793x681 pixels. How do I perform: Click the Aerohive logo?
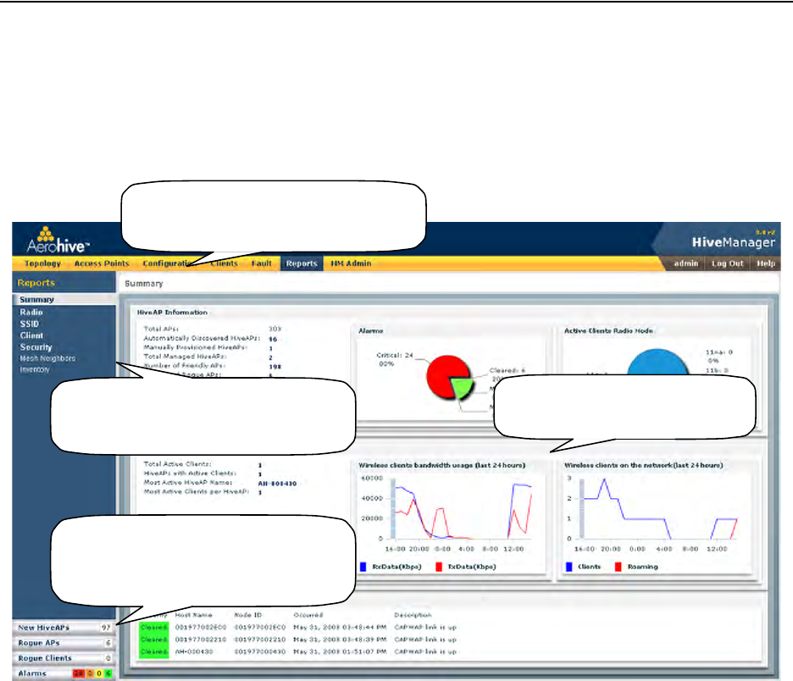pyautogui.click(x=58, y=241)
